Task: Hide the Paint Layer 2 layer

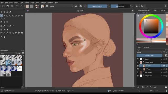Action: (138, 72)
